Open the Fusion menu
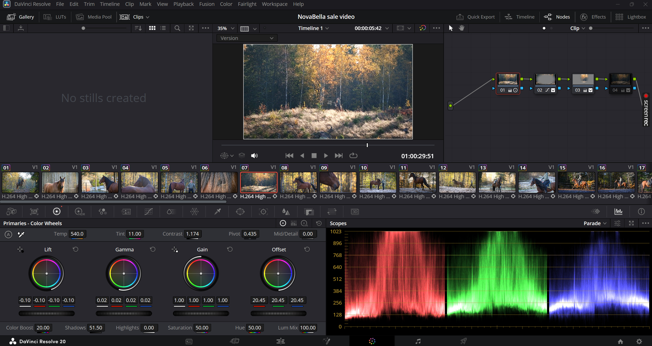This screenshot has height=346, width=652. tap(207, 4)
